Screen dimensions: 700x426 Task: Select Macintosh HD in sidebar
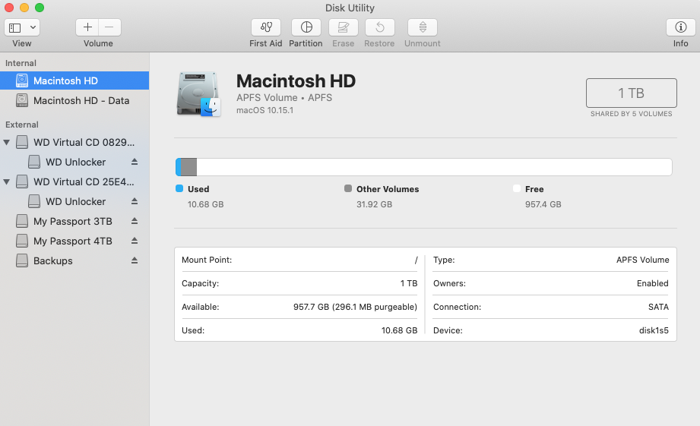(74, 80)
